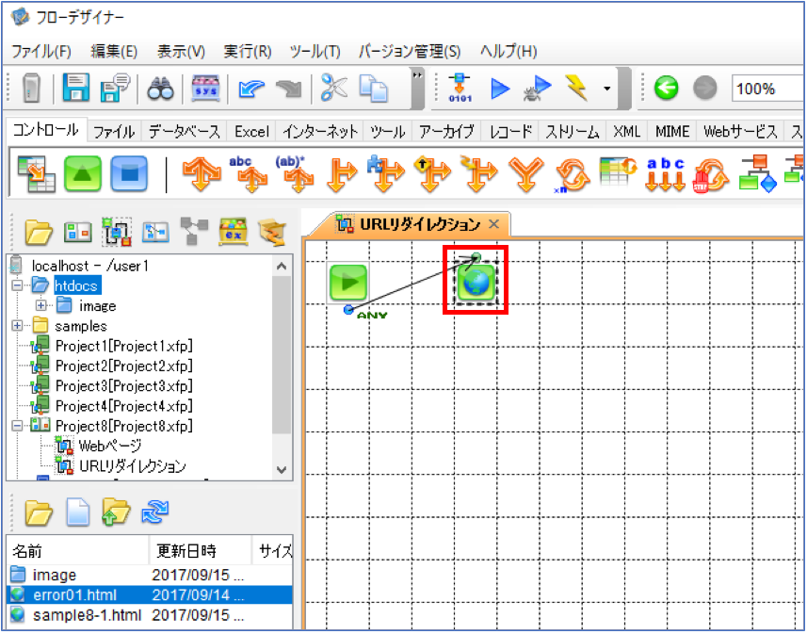Viewport: 807px width, 634px height.
Task: Click the blue End component icon in the palette
Action: (129, 174)
